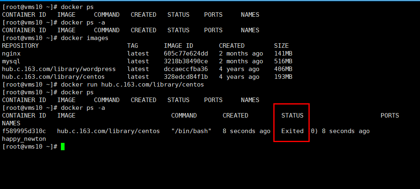
Task: Select the REPOSITORY column header
Action: coord(20,46)
